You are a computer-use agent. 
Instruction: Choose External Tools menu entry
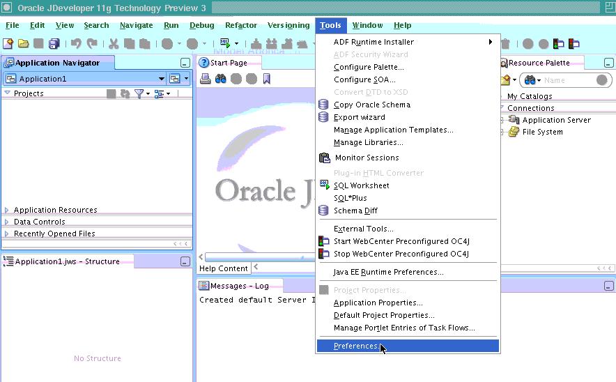pyautogui.click(x=408, y=229)
